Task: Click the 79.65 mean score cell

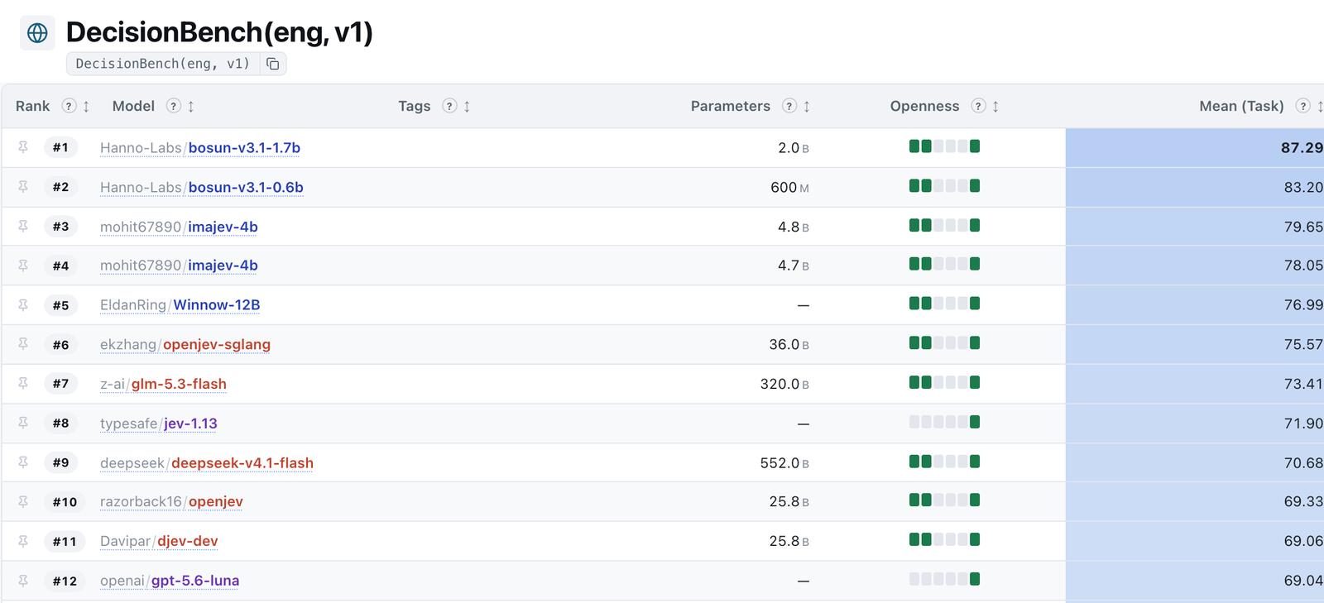Action: tap(1195, 227)
